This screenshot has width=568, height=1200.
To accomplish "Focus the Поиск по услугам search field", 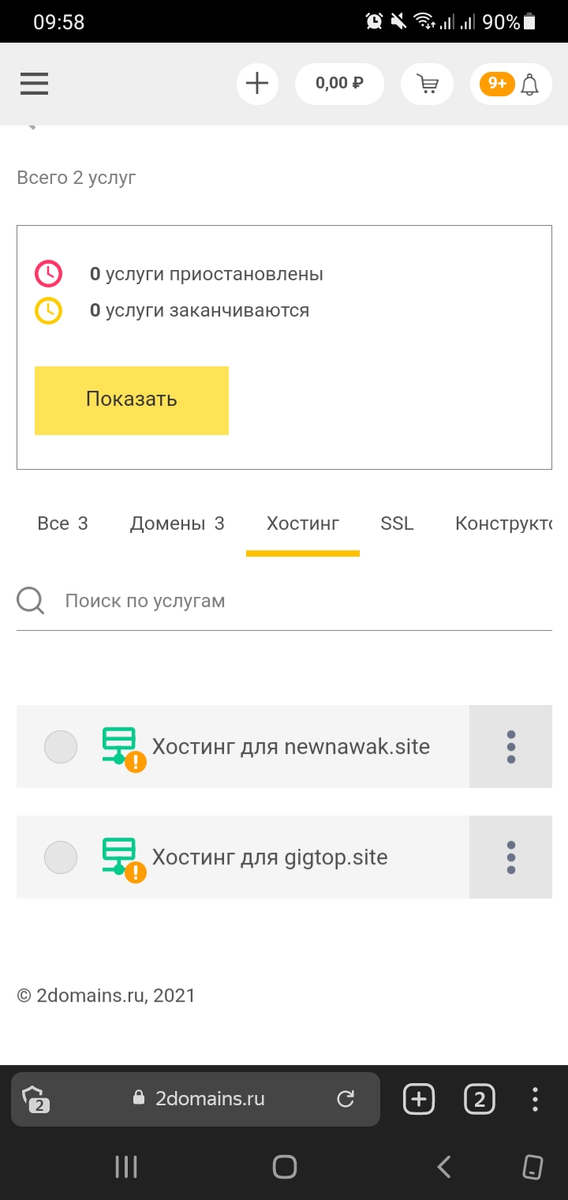I will pyautogui.click(x=300, y=601).
